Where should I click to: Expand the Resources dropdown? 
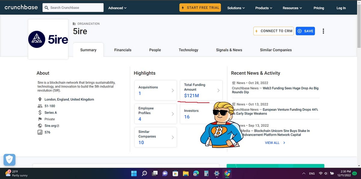pos(292,8)
